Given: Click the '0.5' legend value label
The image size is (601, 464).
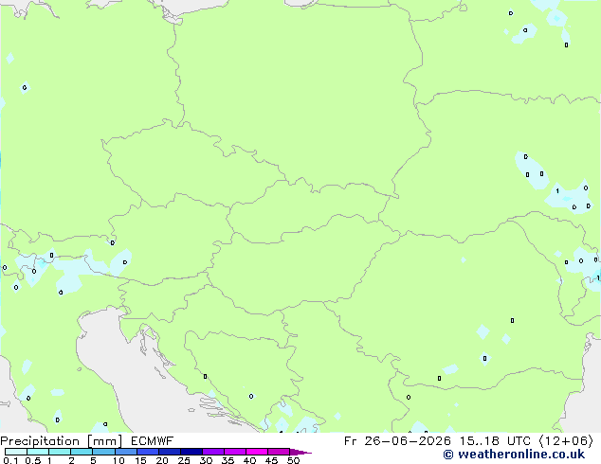Looking at the screenshot, I should (x=33, y=460).
